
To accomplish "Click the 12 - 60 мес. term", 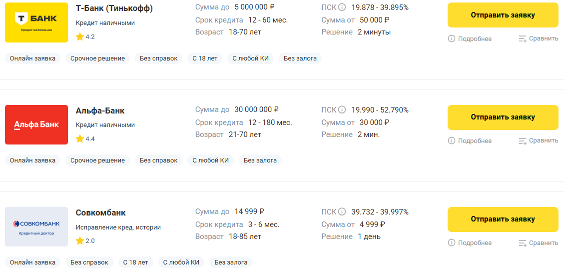I will [268, 20].
